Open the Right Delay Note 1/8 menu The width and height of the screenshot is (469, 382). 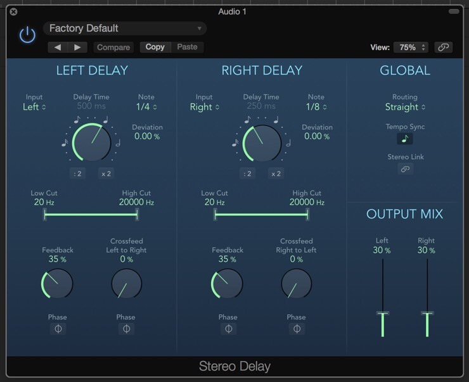pyautogui.click(x=316, y=106)
